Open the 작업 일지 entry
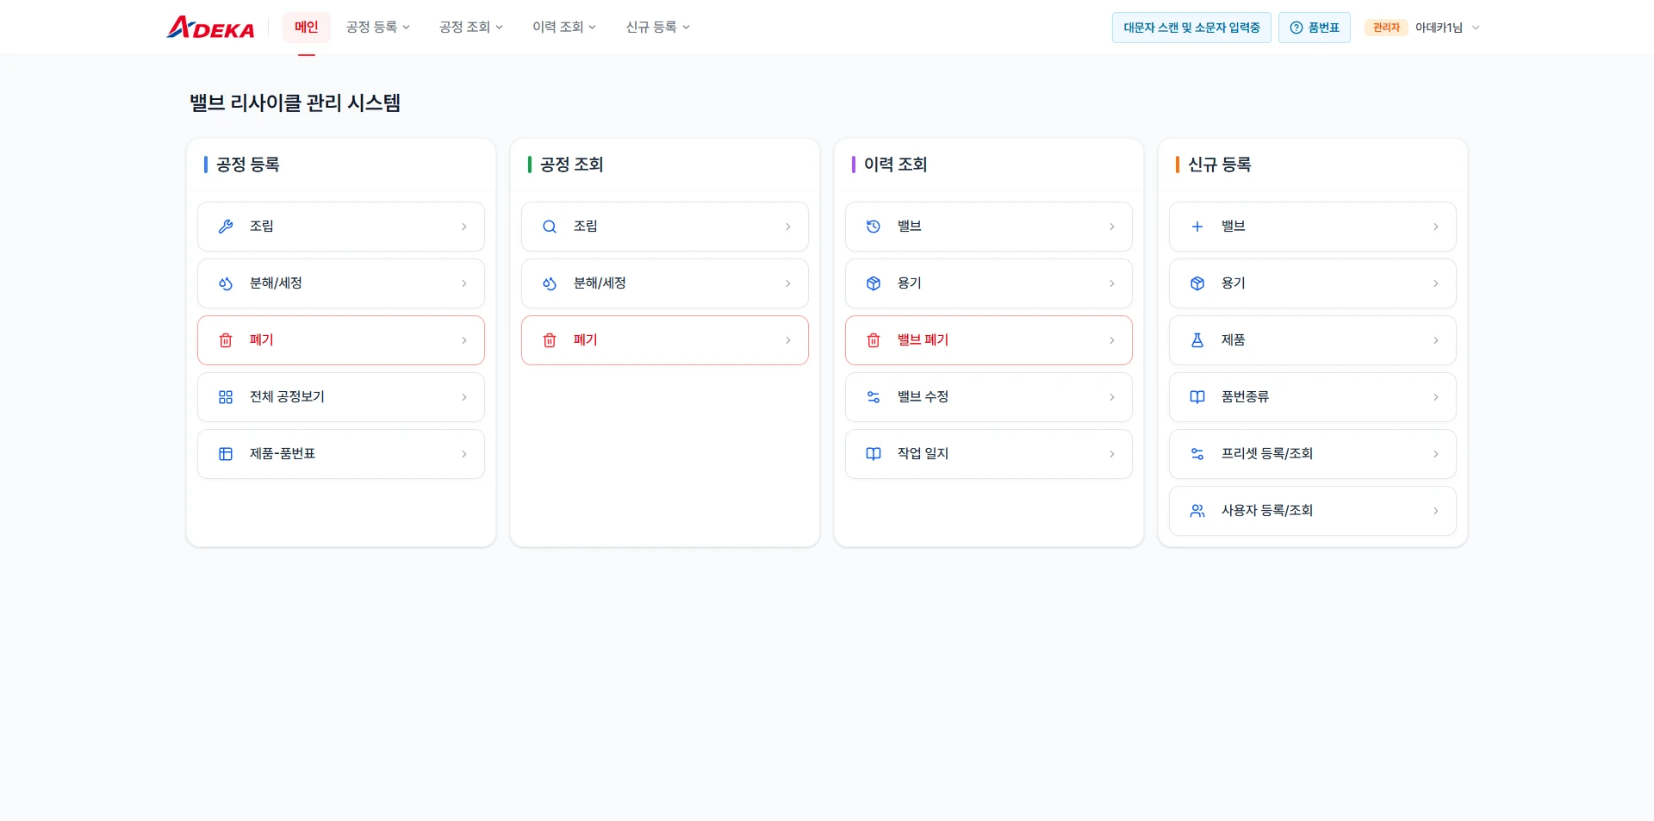This screenshot has height=821, width=1654. (x=989, y=454)
